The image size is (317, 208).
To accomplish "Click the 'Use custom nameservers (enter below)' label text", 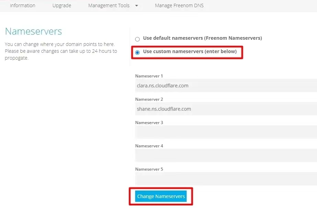I will [190, 51].
